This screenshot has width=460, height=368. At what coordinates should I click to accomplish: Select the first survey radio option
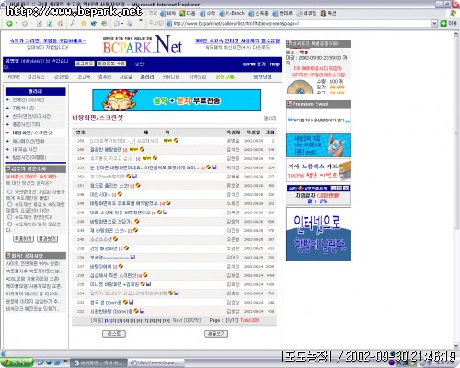pyautogui.click(x=10, y=191)
